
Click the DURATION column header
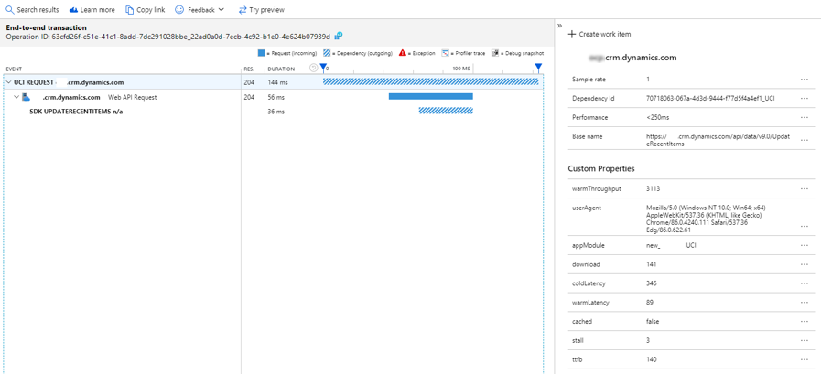(281, 69)
